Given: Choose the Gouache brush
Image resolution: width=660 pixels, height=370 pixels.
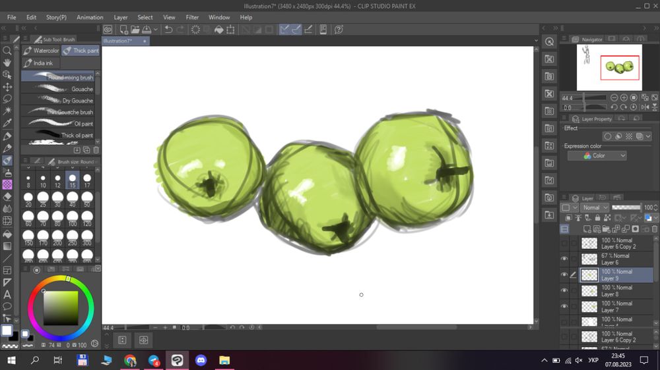Looking at the screenshot, I should click(58, 89).
